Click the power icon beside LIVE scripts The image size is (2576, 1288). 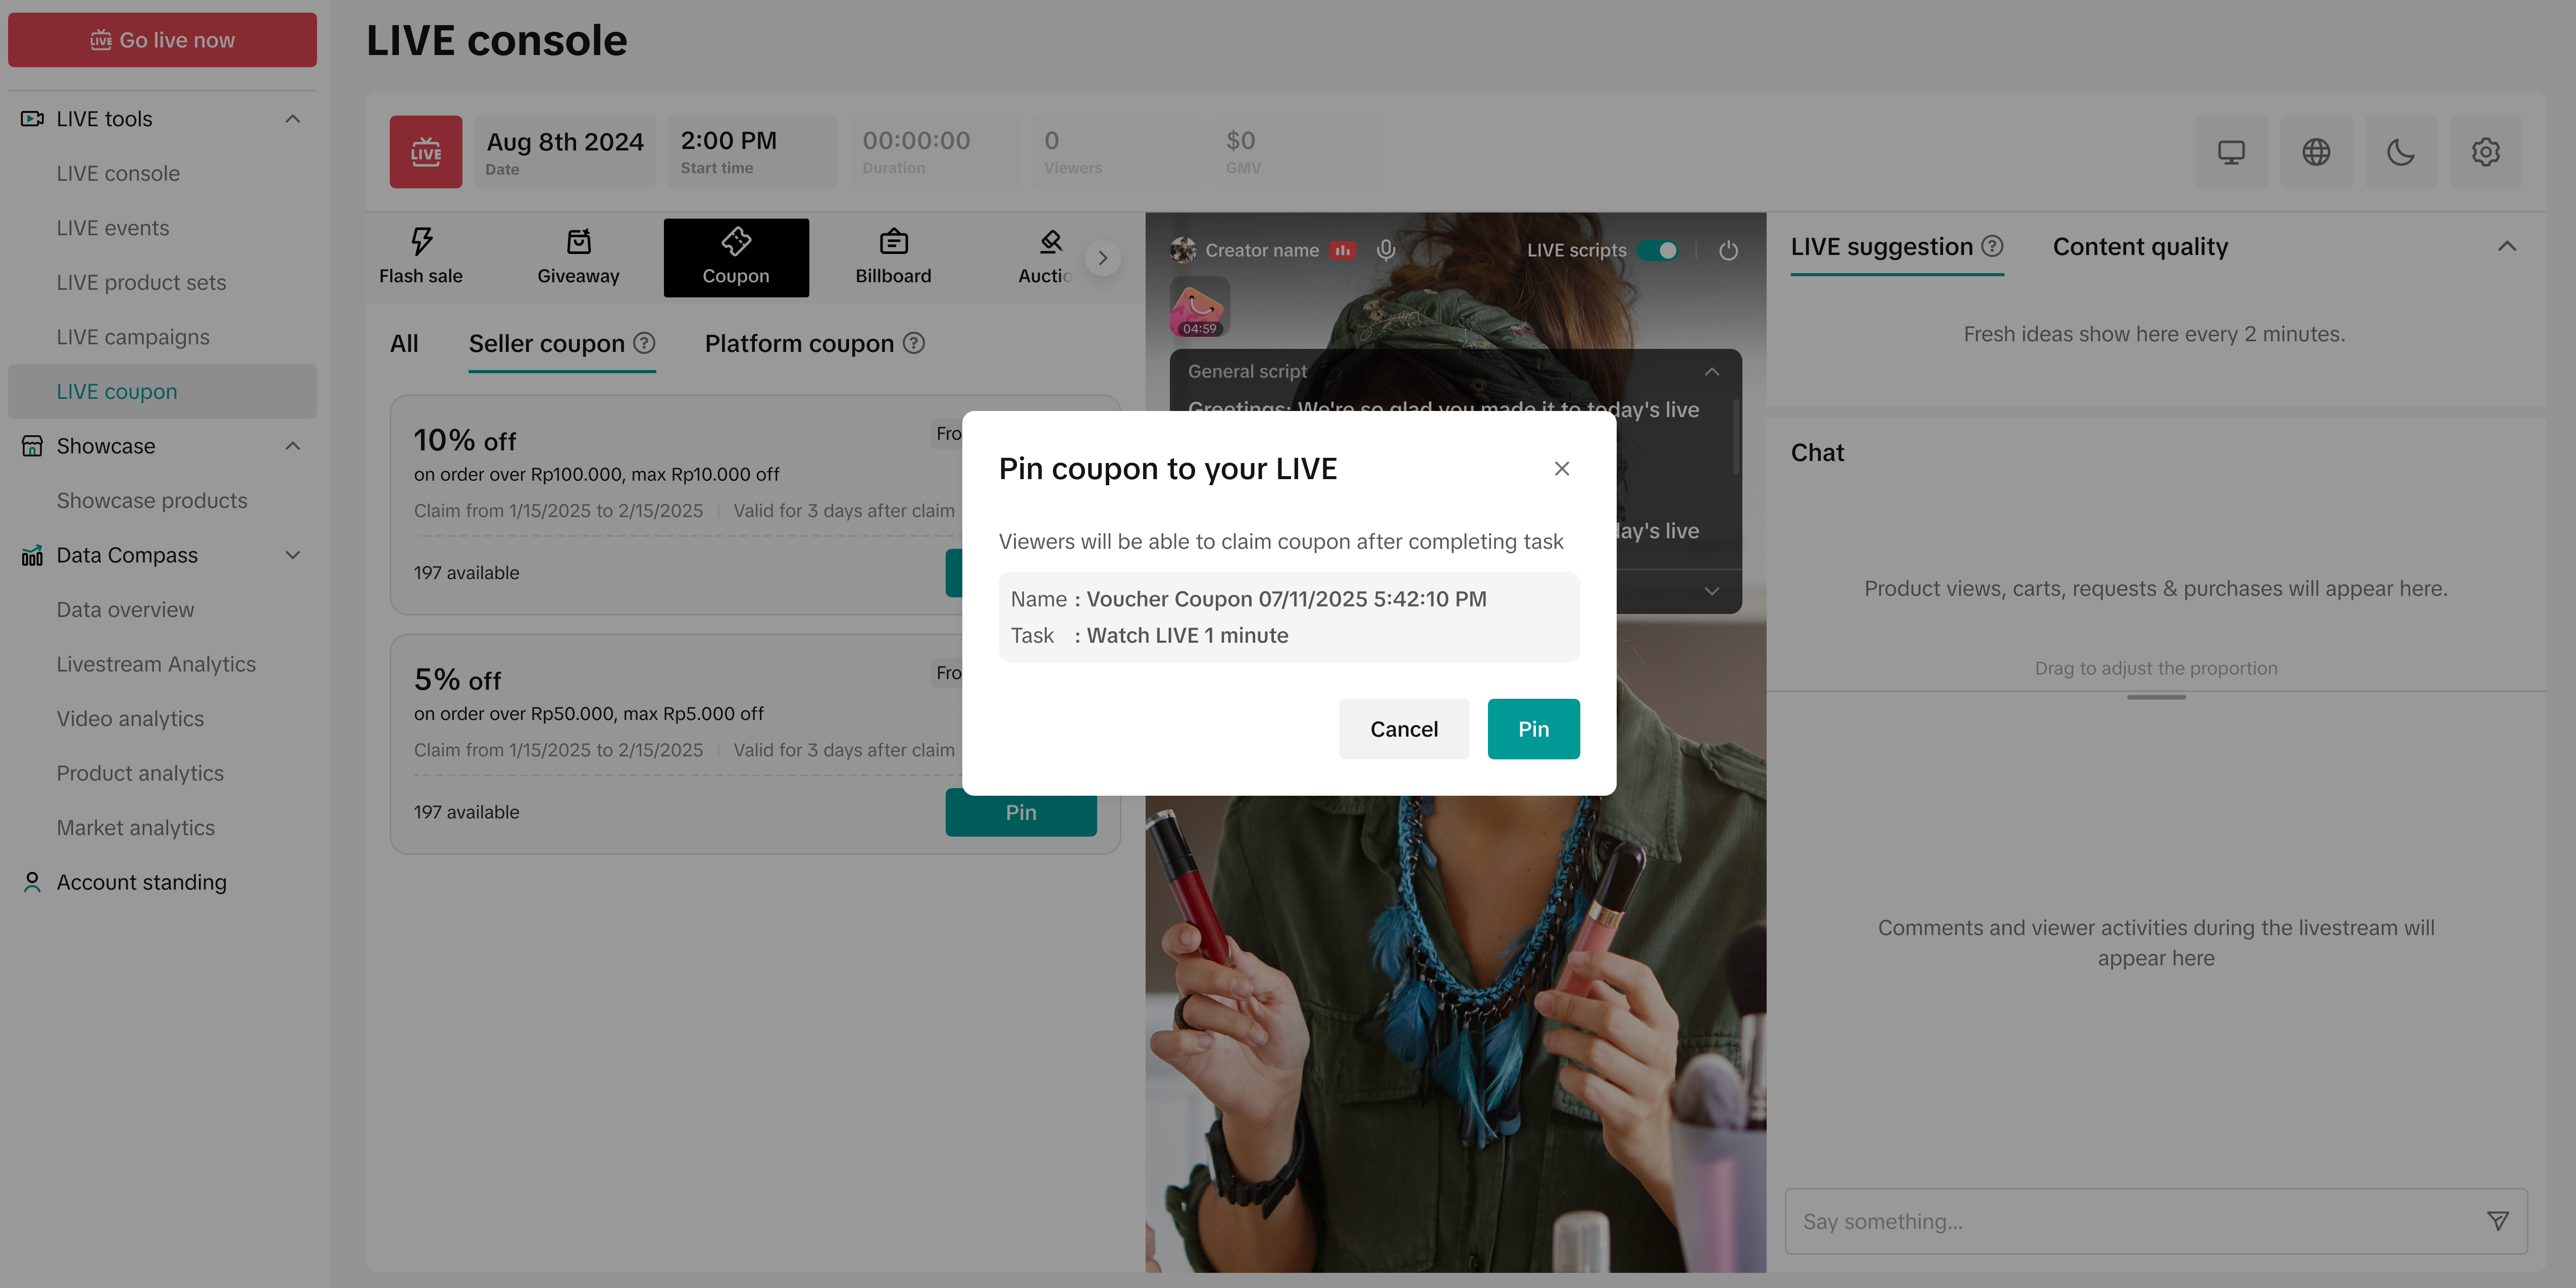click(x=1728, y=250)
